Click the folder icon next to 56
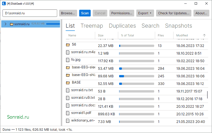212x133 pixels. (68, 45)
